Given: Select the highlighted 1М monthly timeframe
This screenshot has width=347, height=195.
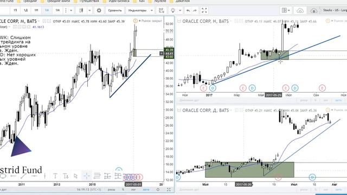Looking at the screenshot, I should point(47,10).
